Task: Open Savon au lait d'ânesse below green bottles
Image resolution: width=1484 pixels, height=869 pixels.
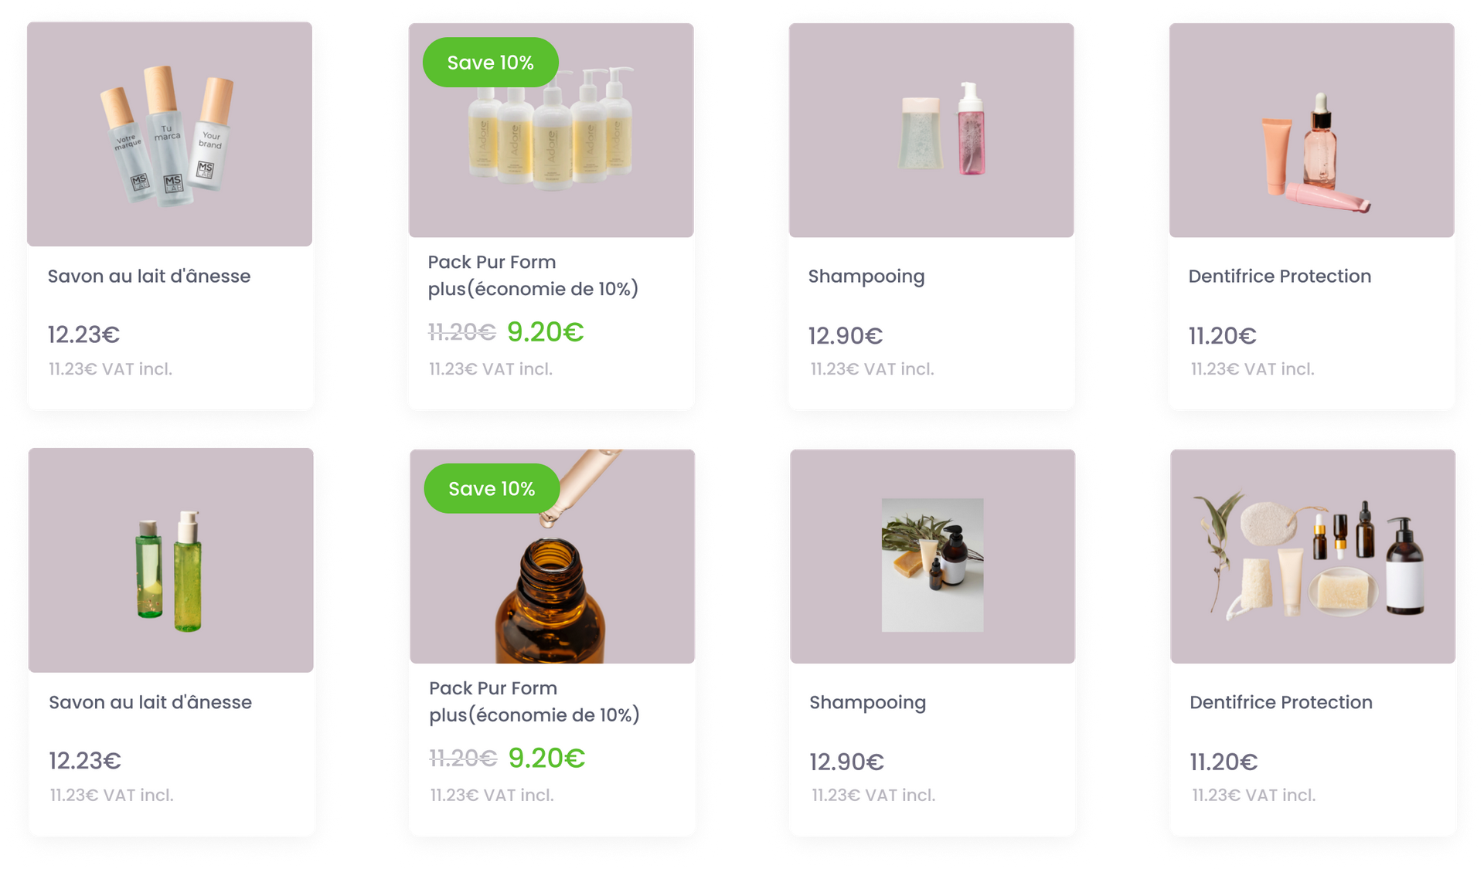Action: point(151,703)
